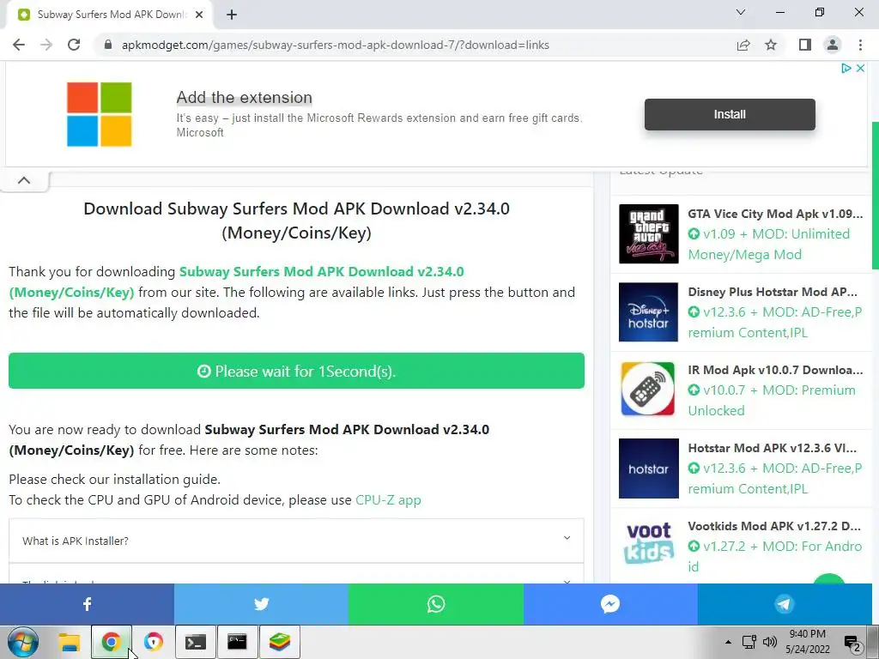This screenshot has width=879, height=659.
Task: Close the Subway Surfers tab
Action: coord(199,15)
